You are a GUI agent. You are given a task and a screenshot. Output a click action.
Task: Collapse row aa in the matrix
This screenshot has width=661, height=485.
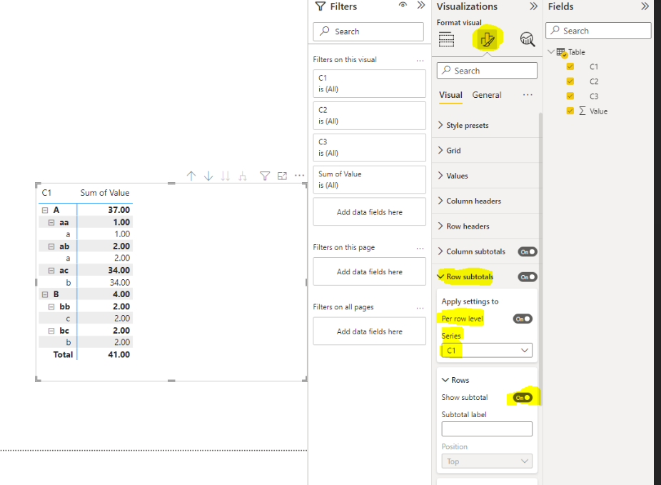click(x=51, y=222)
